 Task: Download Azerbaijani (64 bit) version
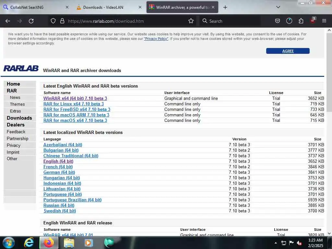63,145
